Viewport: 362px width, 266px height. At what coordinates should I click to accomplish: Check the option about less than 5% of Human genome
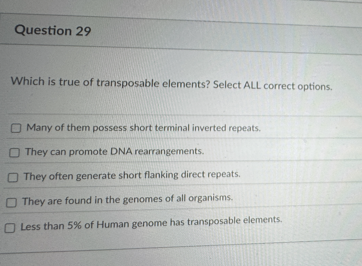tap(11, 227)
